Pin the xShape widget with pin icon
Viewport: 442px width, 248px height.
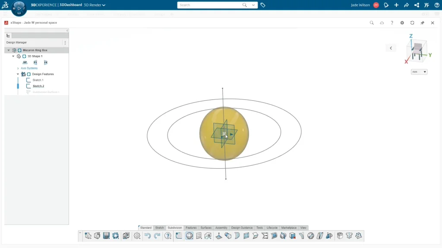pyautogui.click(x=423, y=23)
